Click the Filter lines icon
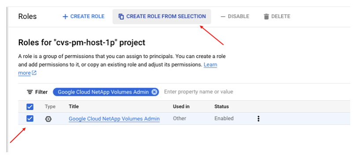Viewport: 363px width, 161px height. point(30,92)
